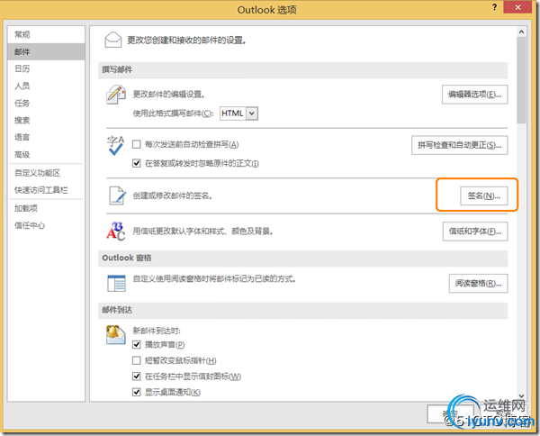Click the reading pane layout icon
540x436 pixels.
point(116,283)
